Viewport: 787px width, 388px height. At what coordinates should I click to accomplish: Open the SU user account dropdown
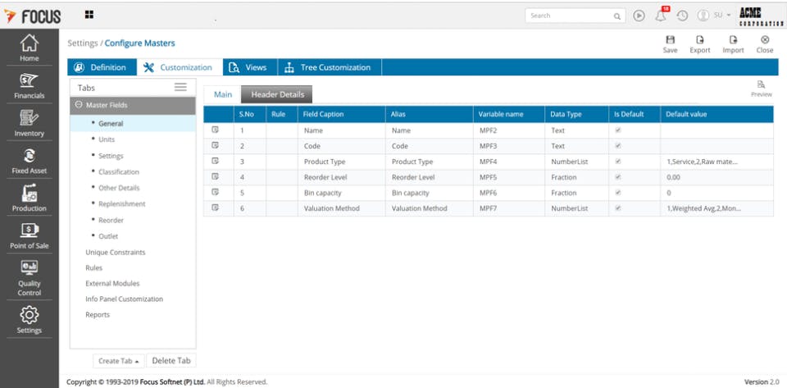click(x=715, y=16)
